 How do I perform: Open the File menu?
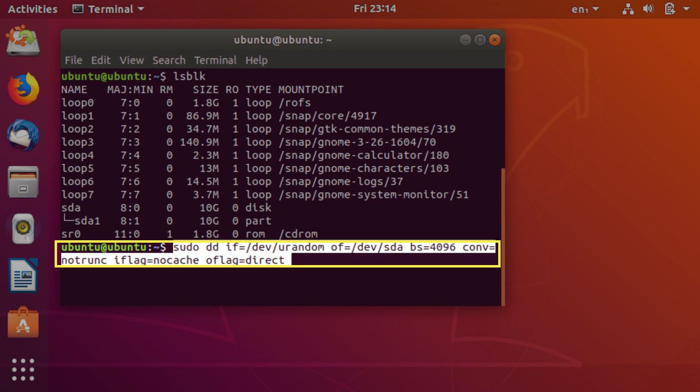73,60
